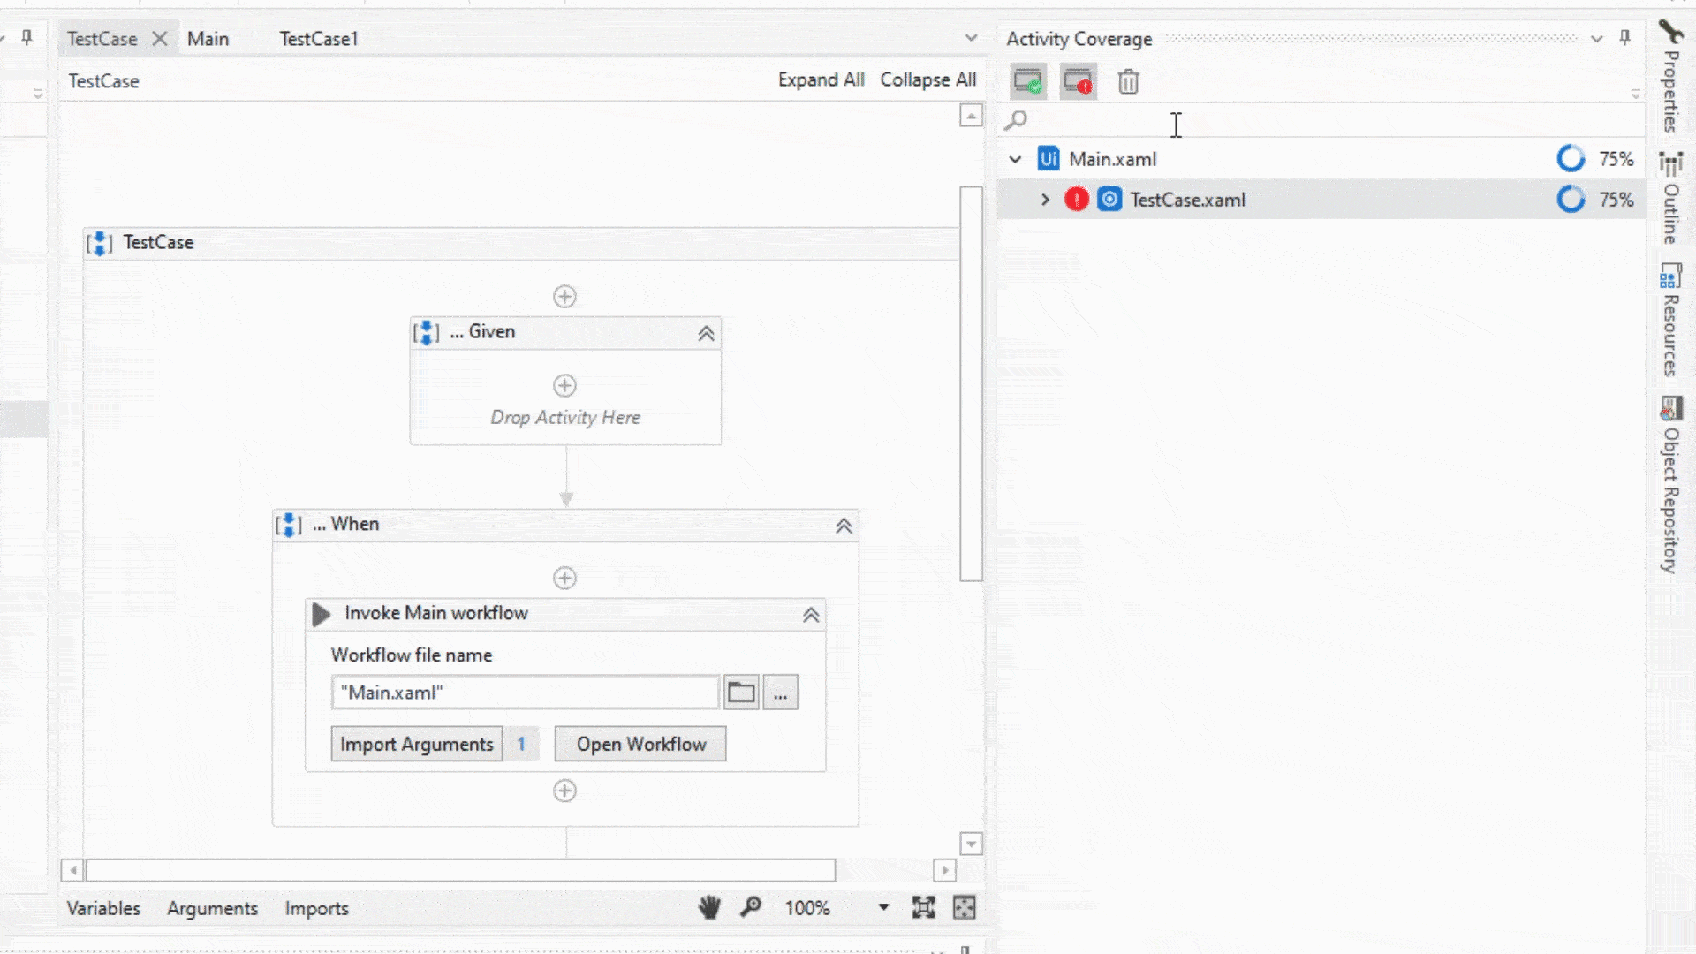Viewport: 1696px width, 954px height.
Task: Open the 100% zoom level dropdown
Action: 883,908
